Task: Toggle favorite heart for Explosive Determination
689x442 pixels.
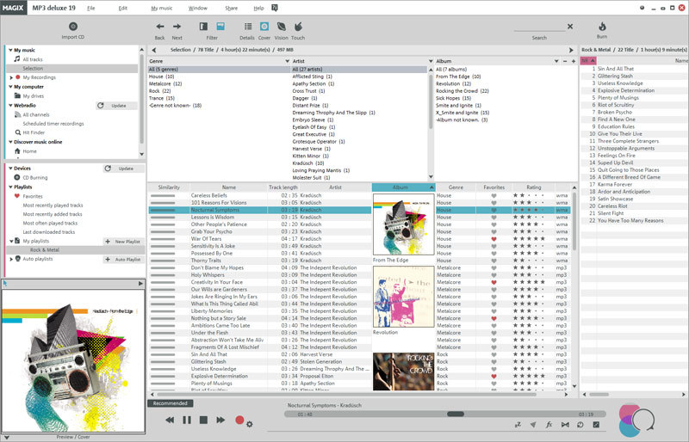Action: [x=493, y=376]
